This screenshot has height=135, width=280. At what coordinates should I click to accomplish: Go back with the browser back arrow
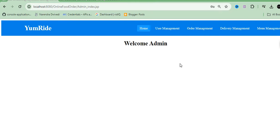[4, 7]
